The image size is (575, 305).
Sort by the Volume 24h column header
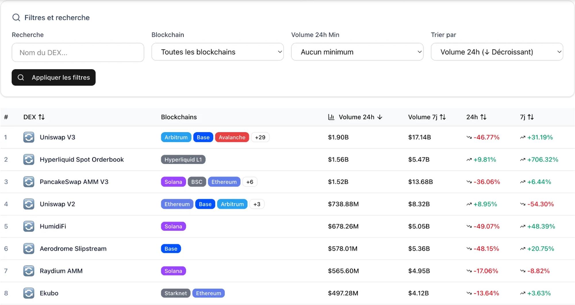coord(355,117)
